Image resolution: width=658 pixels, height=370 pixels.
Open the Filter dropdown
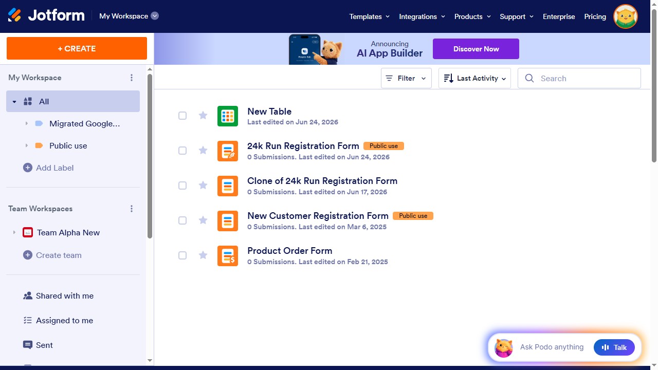pyautogui.click(x=406, y=78)
